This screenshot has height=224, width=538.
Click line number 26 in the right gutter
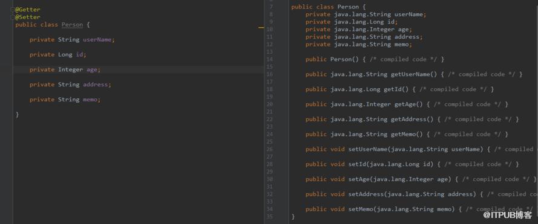click(270, 149)
